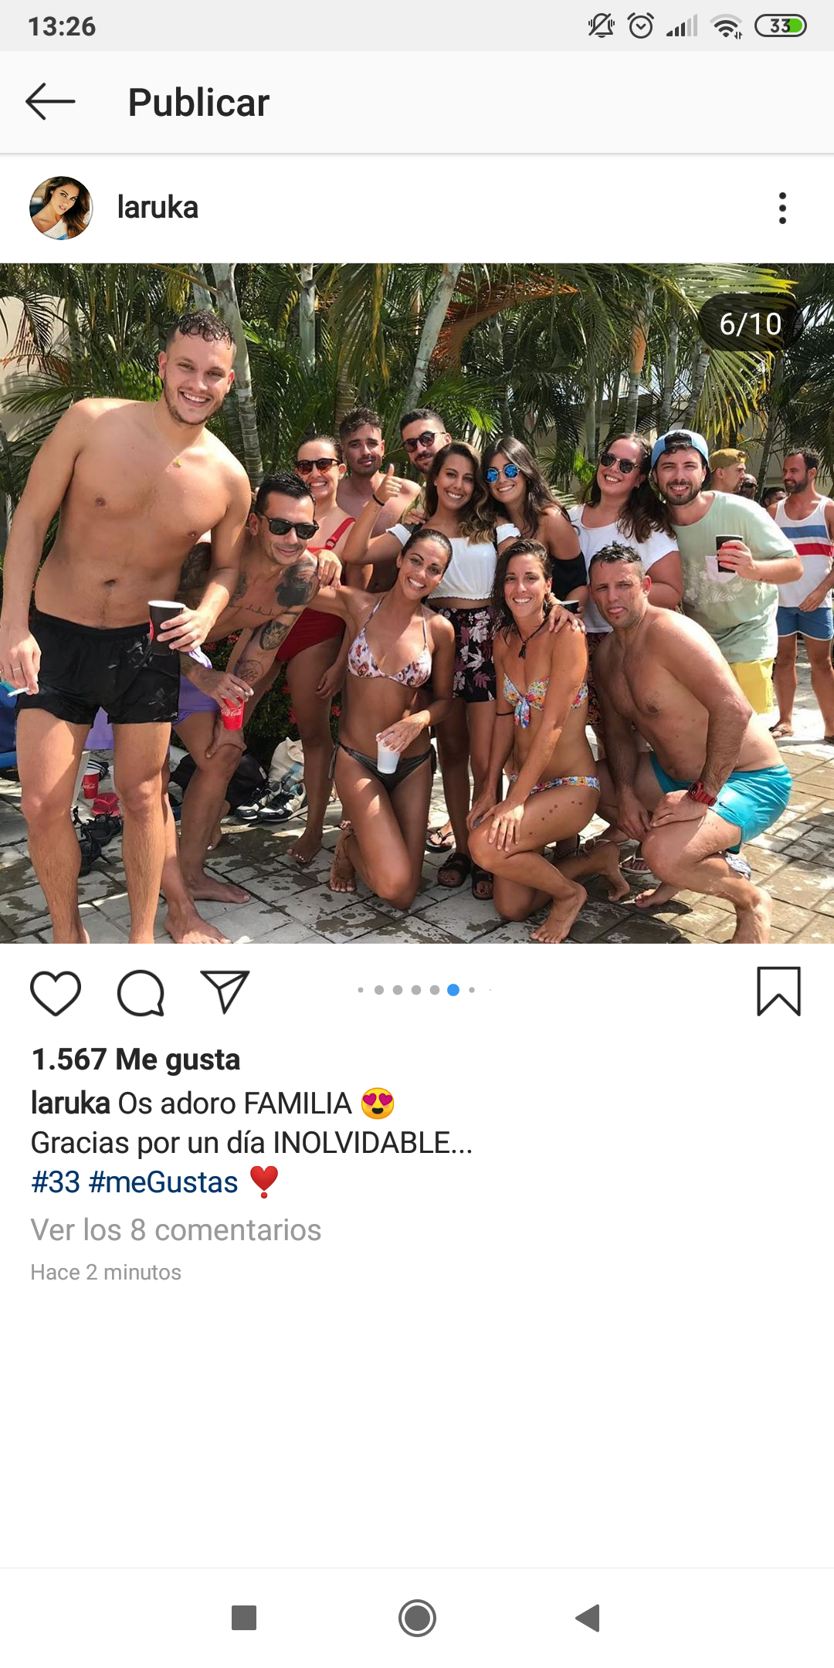Share the post with the paper plane icon
This screenshot has width=834, height=1668.
point(225,992)
